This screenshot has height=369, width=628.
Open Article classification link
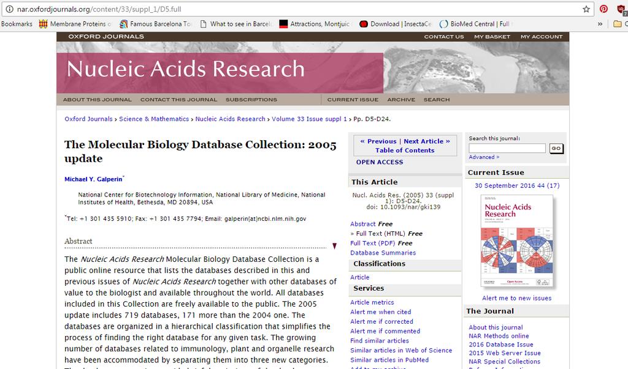[359, 277]
